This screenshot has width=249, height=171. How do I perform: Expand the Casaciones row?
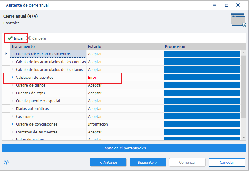pos(13,117)
